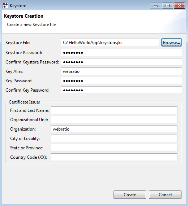Focus the City or Locality field
The image size is (188, 206).
(114, 138)
